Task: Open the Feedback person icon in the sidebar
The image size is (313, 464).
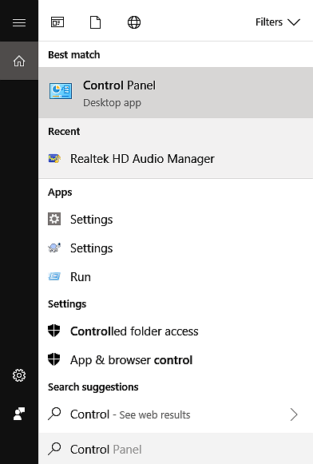Action: 19,414
